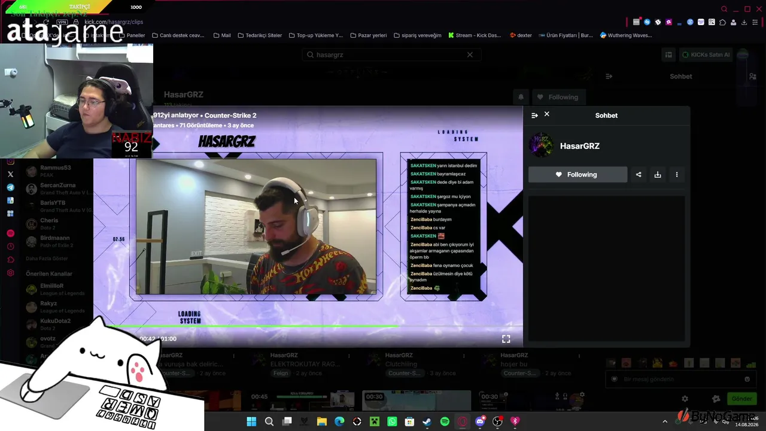Open the HasarGRZ channel name link in clip panel

pyautogui.click(x=579, y=146)
